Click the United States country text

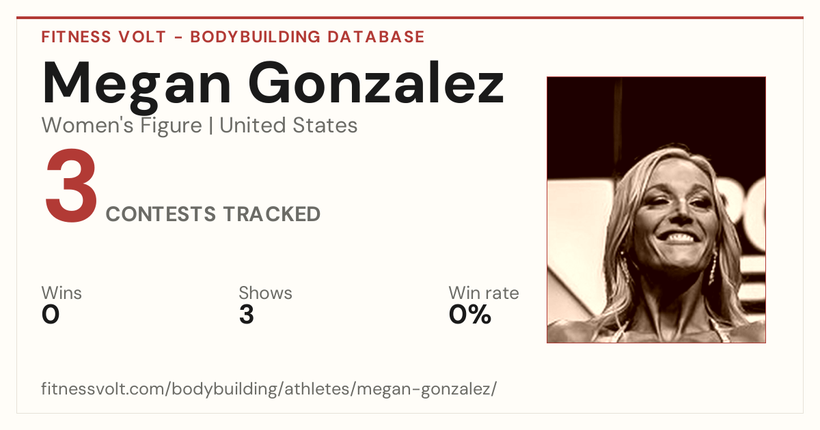tap(288, 126)
